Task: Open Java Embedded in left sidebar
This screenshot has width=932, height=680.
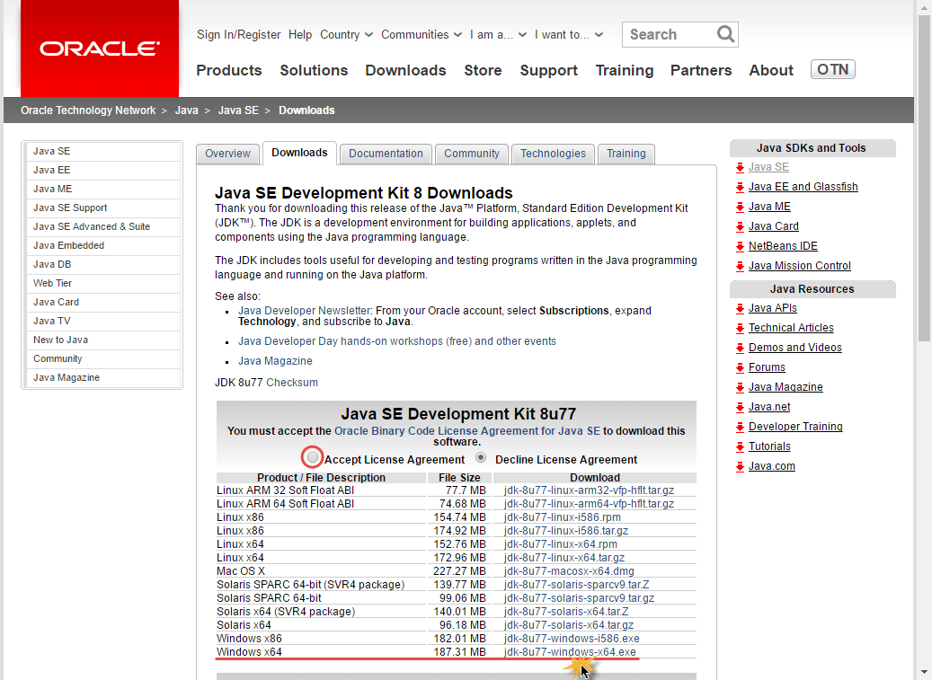Action: 103,245
